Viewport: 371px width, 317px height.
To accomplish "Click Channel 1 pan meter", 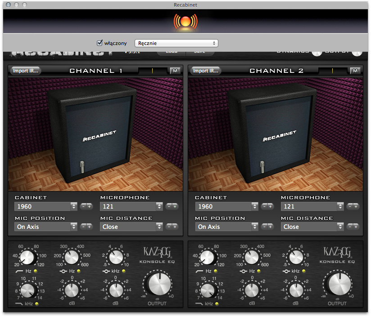I will point(153,71).
